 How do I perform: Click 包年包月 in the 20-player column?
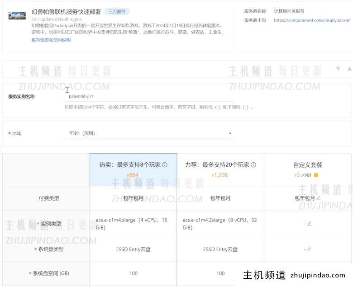(220, 198)
